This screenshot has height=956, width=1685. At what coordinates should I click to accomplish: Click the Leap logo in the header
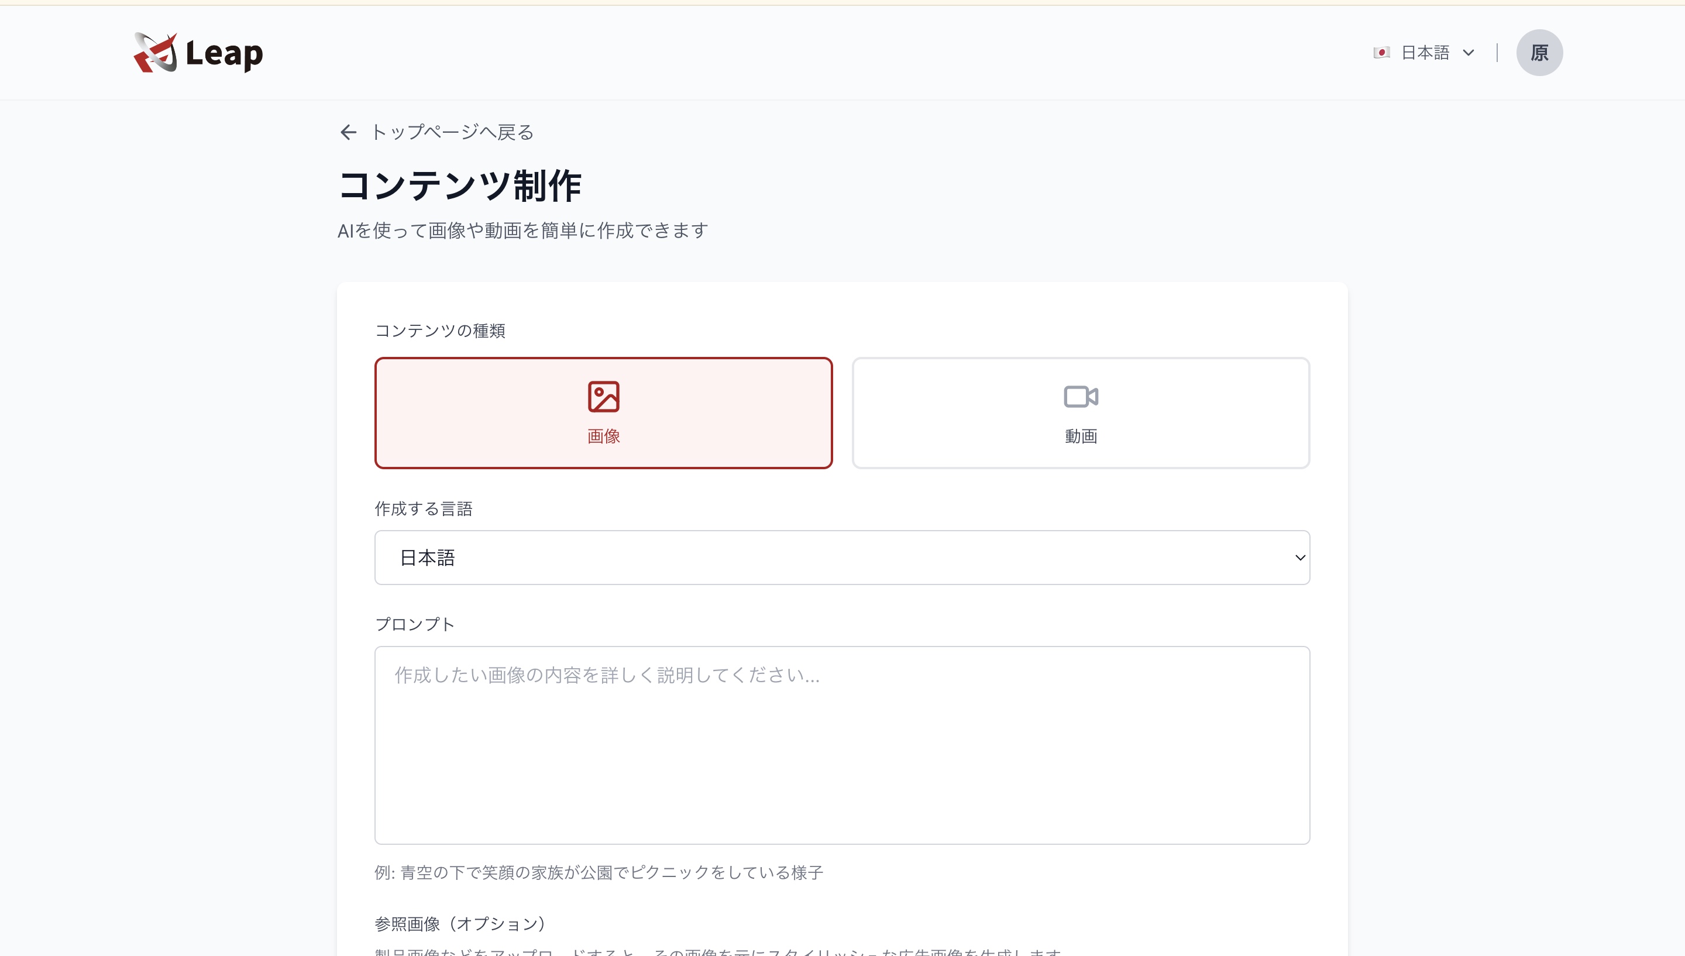(x=197, y=53)
